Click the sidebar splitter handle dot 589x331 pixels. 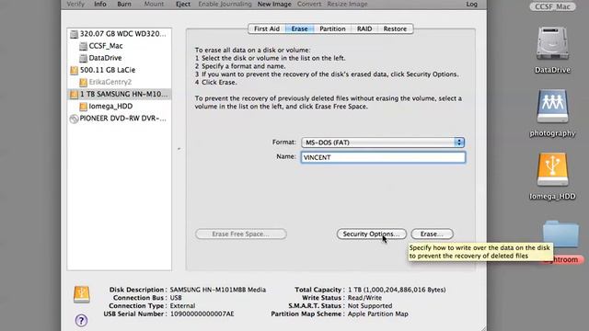tap(179, 149)
